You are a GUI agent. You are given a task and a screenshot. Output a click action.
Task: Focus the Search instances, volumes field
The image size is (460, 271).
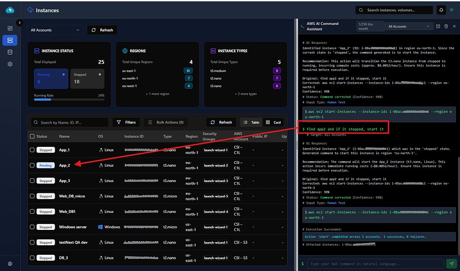click(394, 10)
